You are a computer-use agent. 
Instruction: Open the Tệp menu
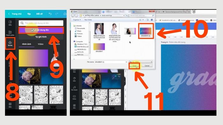click(x=29, y=14)
